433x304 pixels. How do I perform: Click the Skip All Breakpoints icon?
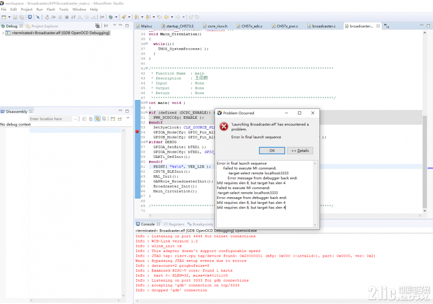[38, 17]
